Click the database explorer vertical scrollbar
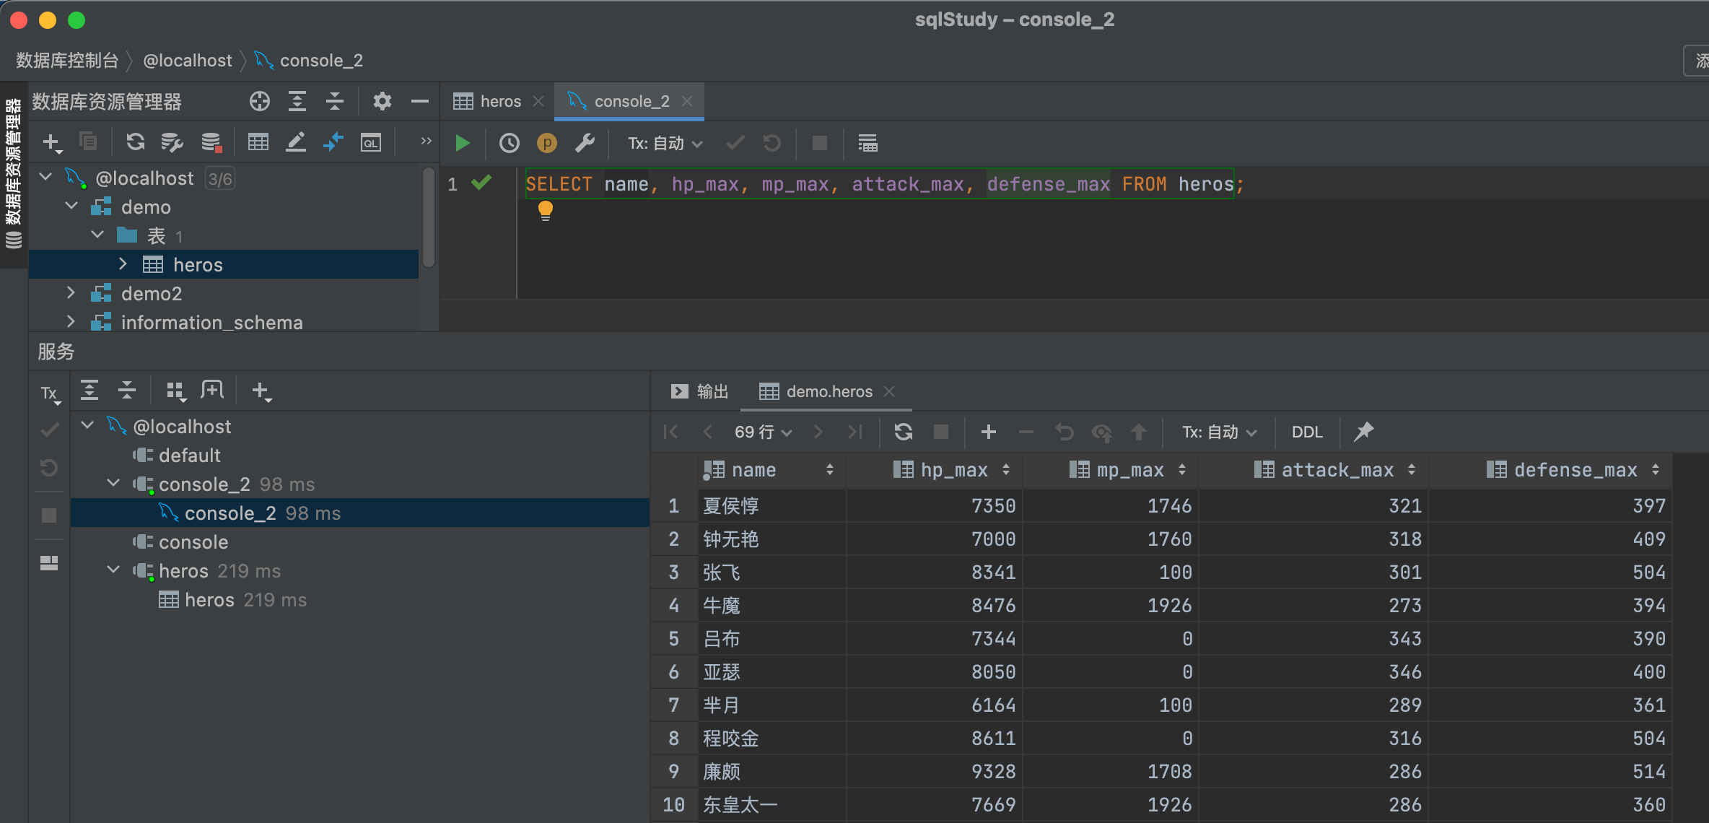The height and width of the screenshot is (823, 1709). click(x=429, y=217)
